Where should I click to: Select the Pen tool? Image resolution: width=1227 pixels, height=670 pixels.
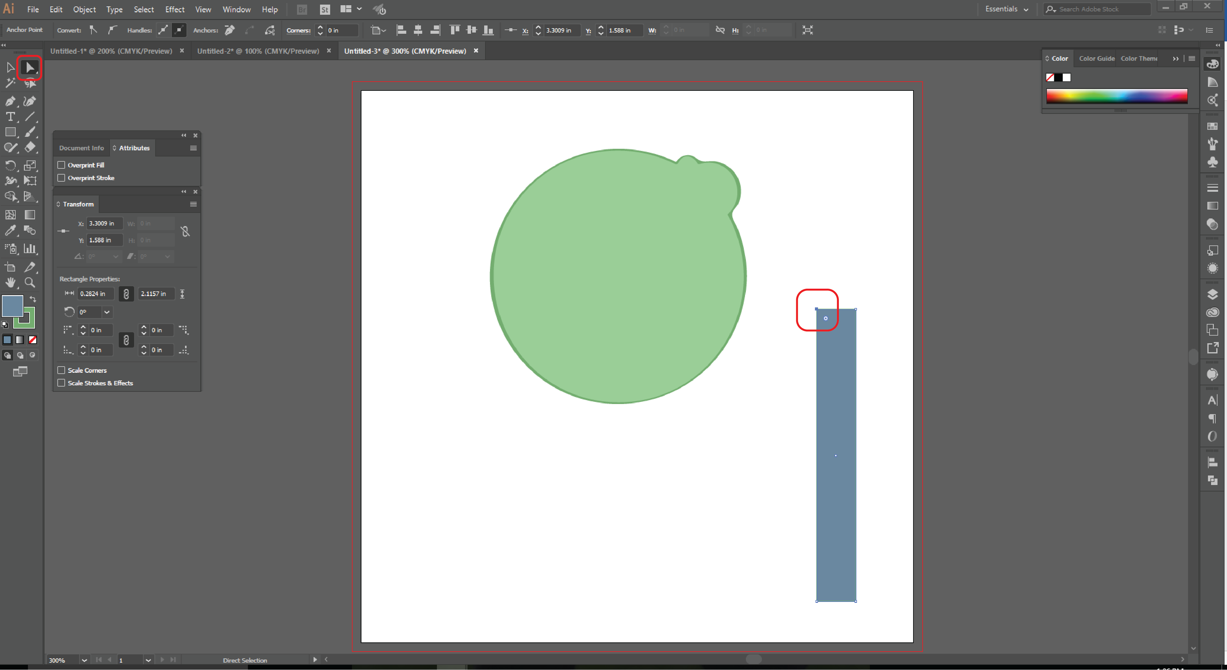pos(10,101)
